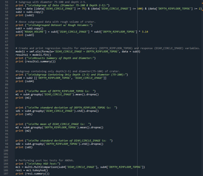Click the 'print (sub2)' statement
This screenshot has width=203, height=176.
coord(25,15)
